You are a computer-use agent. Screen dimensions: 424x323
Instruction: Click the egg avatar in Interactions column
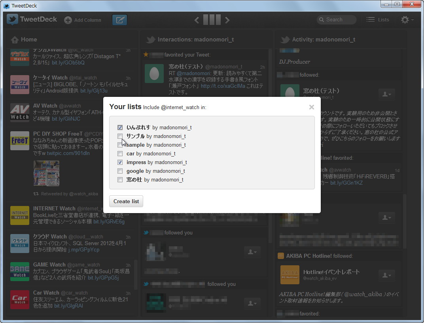[x=154, y=74]
